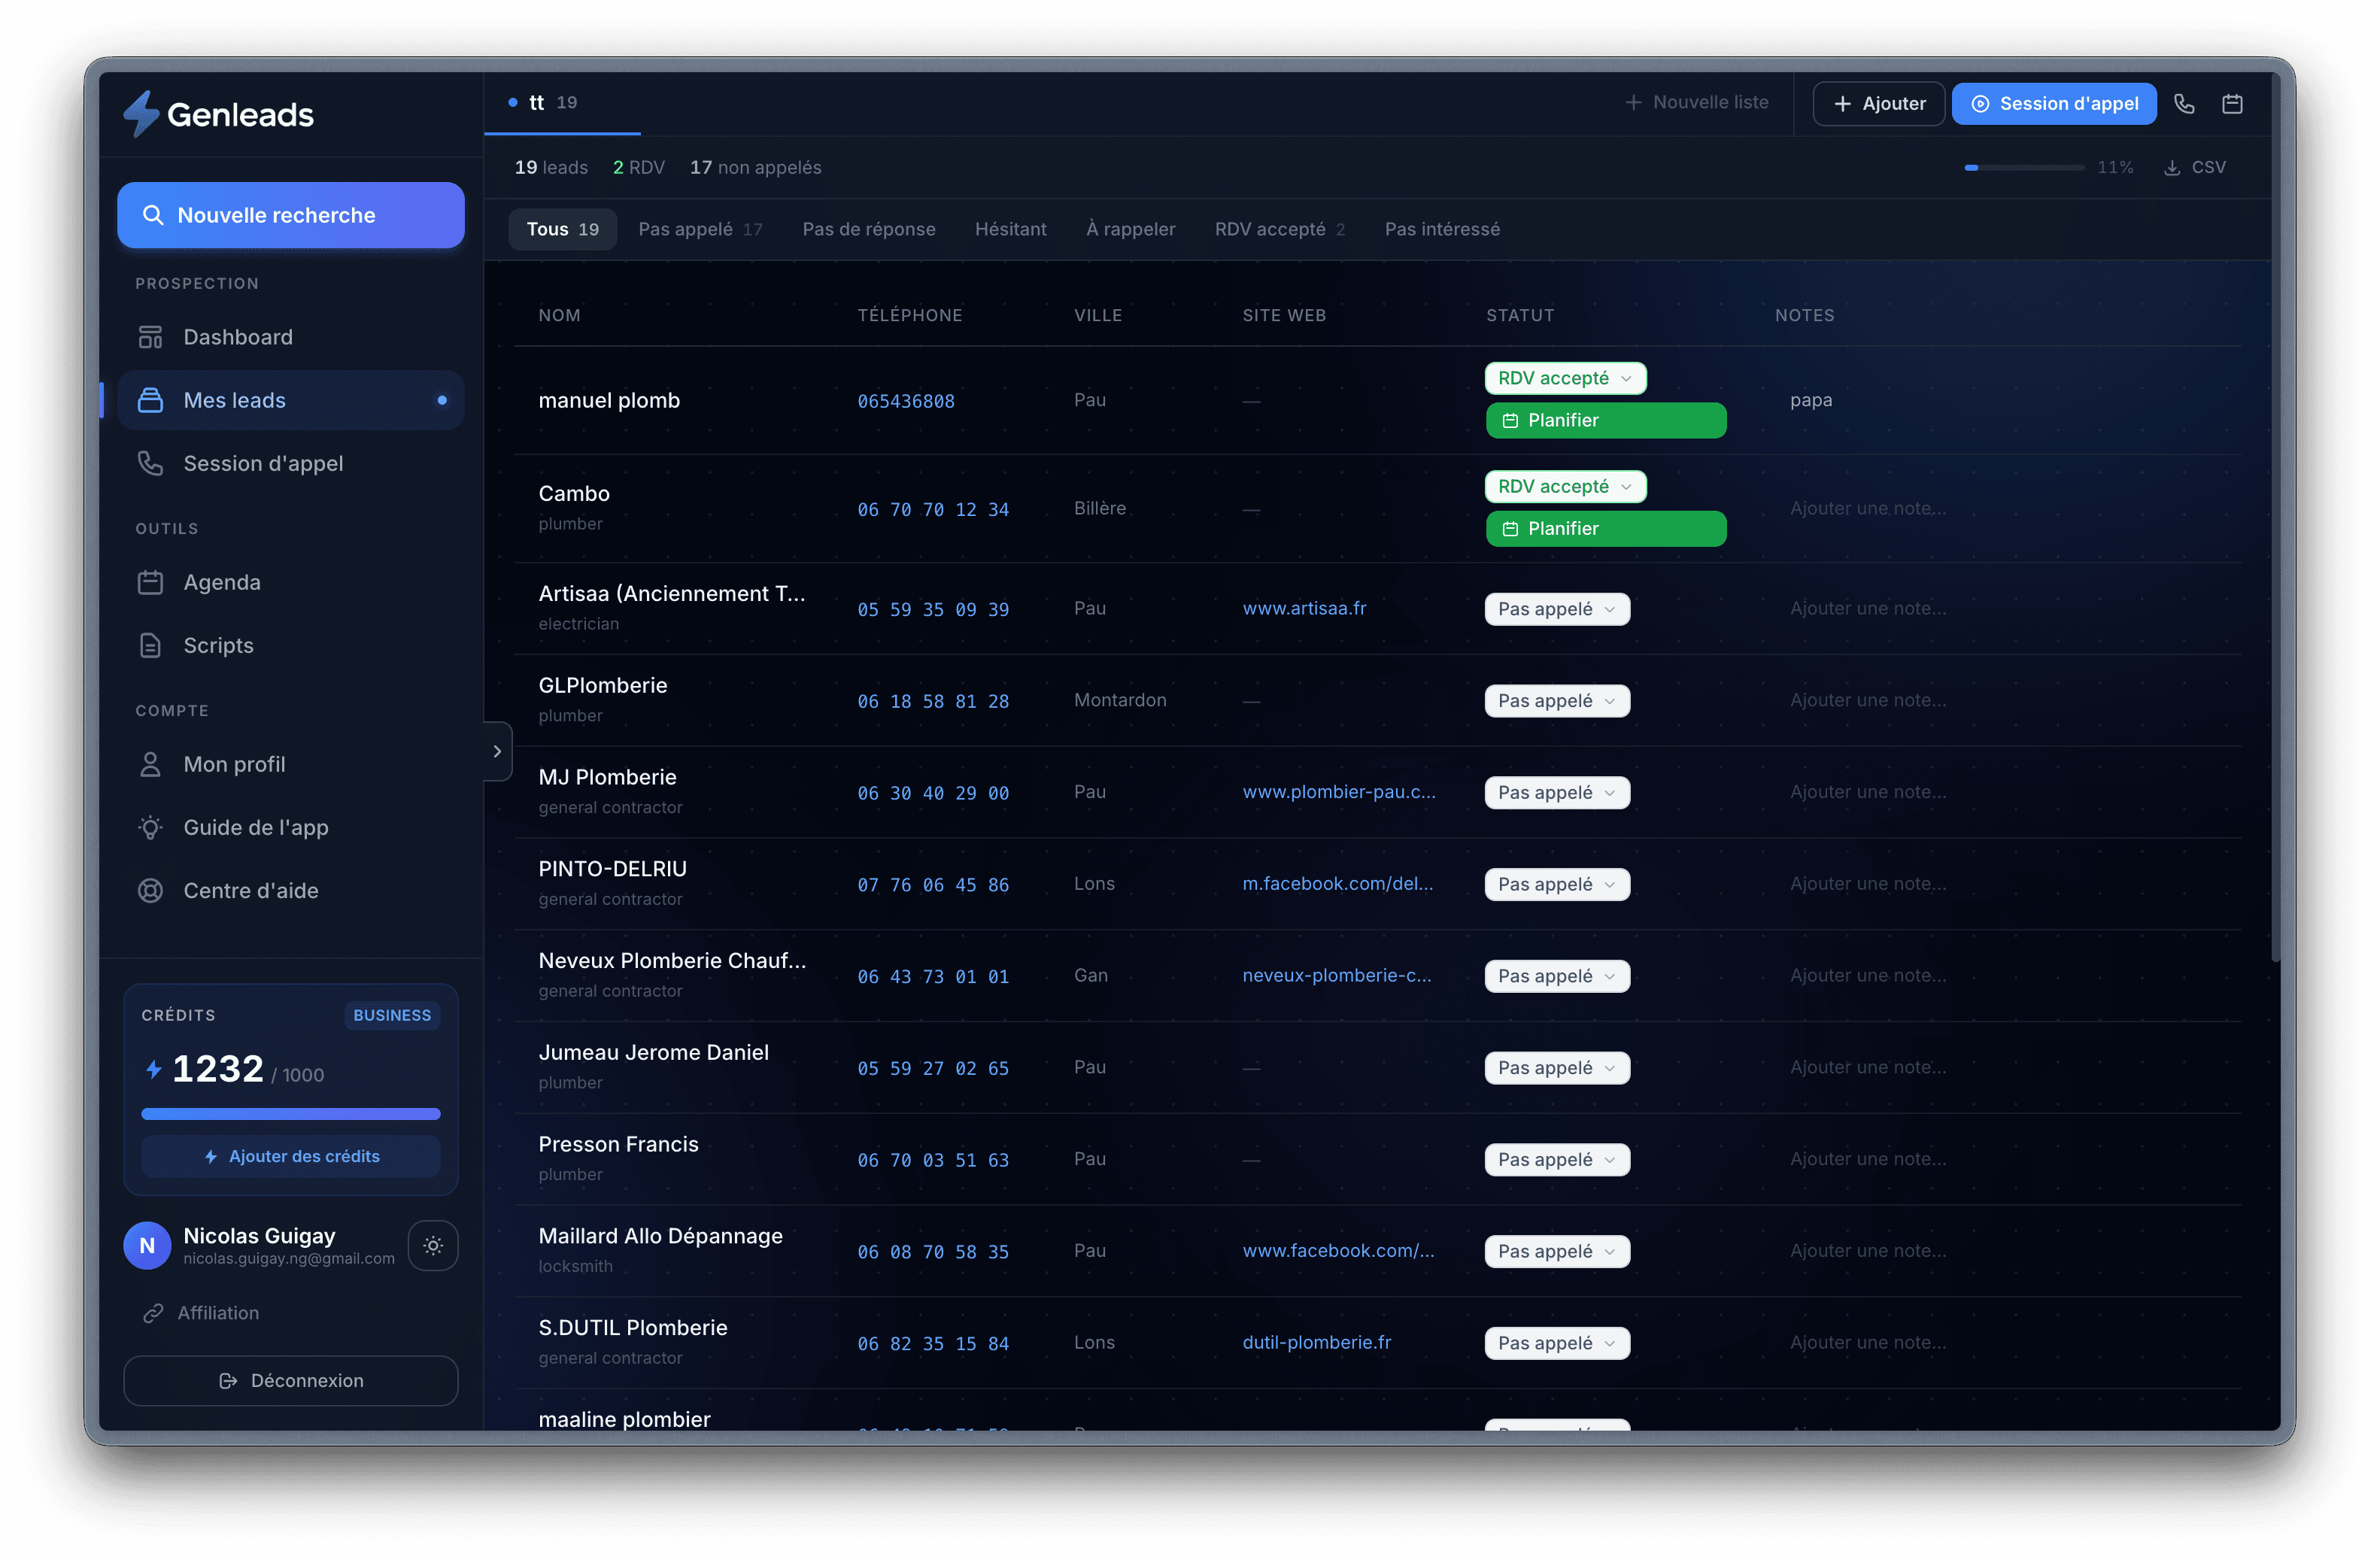
Task: Open Dashboard from sidebar
Action: tap(238, 337)
